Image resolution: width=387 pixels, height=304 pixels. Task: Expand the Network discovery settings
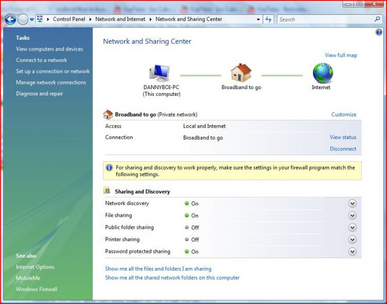point(352,204)
